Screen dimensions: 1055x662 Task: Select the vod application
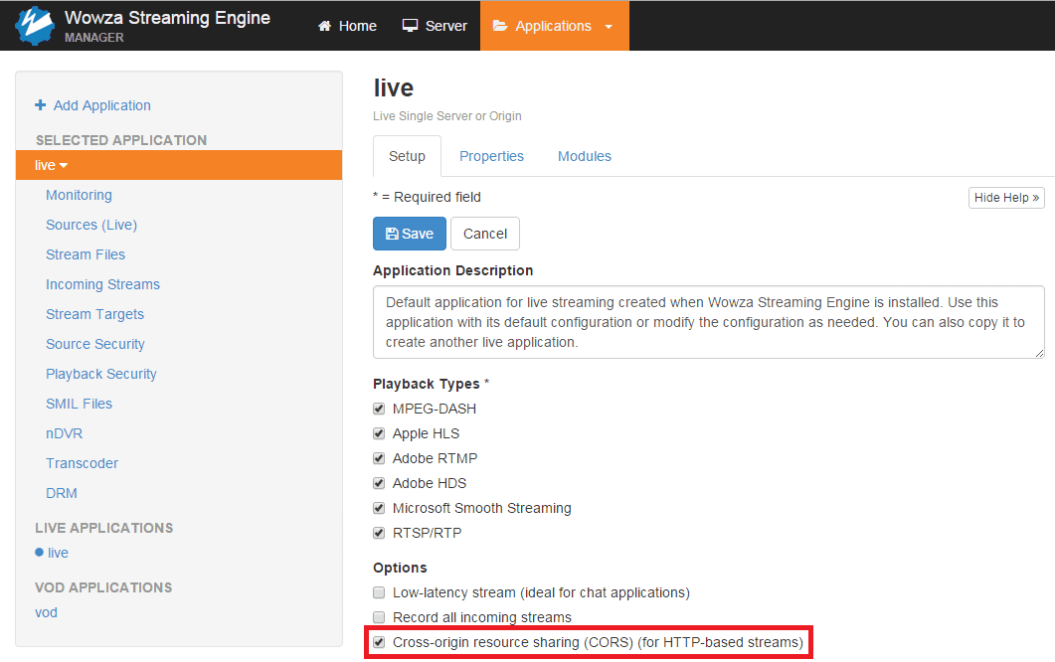click(x=46, y=612)
